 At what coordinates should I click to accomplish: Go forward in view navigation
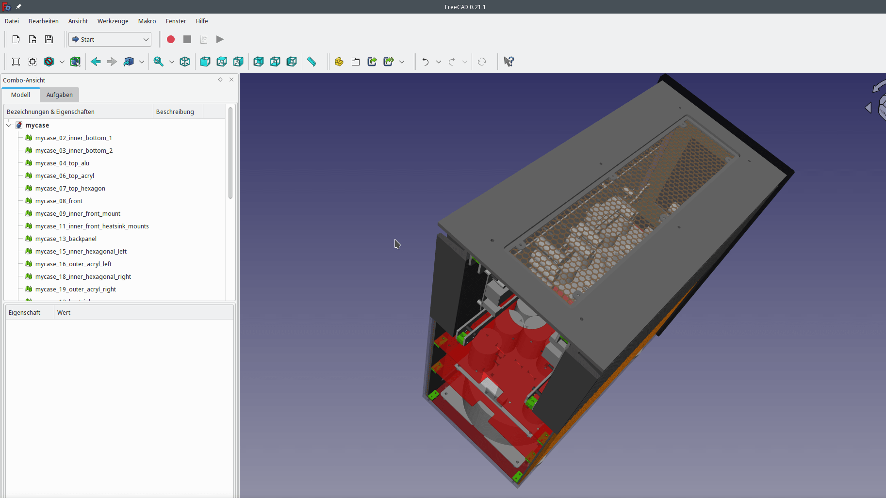click(112, 62)
